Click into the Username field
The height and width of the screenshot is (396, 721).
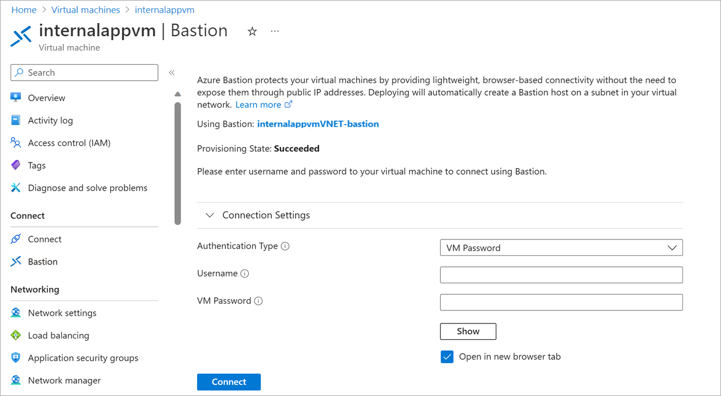pos(561,275)
